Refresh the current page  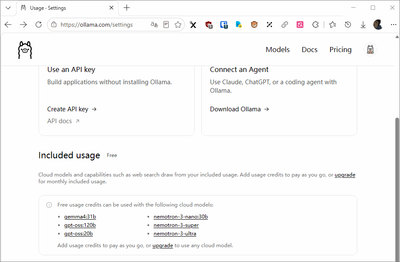coord(39,25)
